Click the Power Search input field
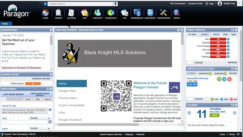243x137 pixels. coord(80,4)
